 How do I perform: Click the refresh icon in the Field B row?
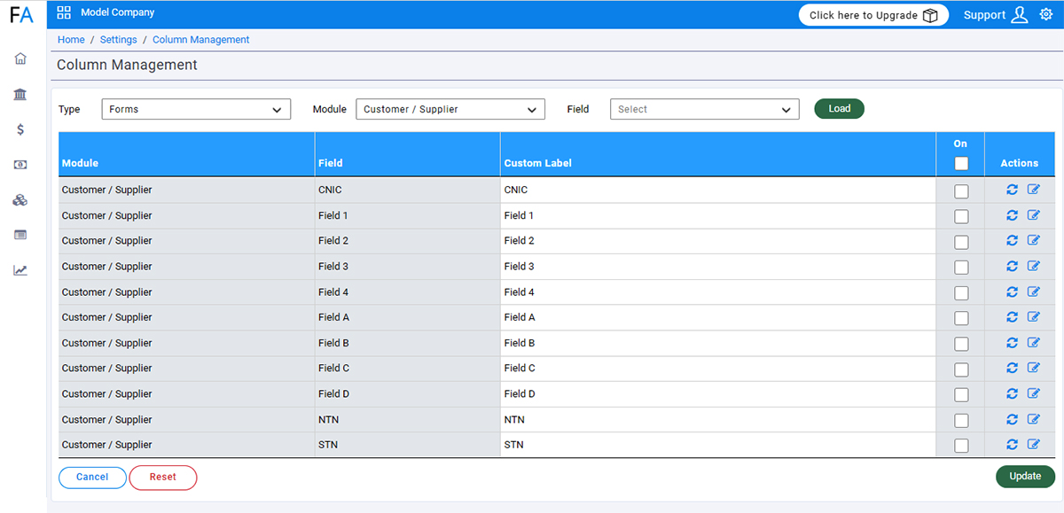1012,343
